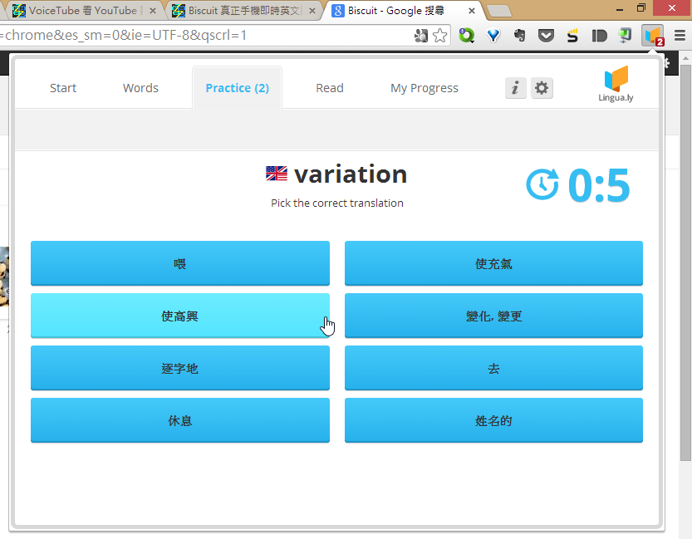Click 'Pick the correct translation' text
Viewport: 692px width, 539px height.
pyautogui.click(x=337, y=203)
